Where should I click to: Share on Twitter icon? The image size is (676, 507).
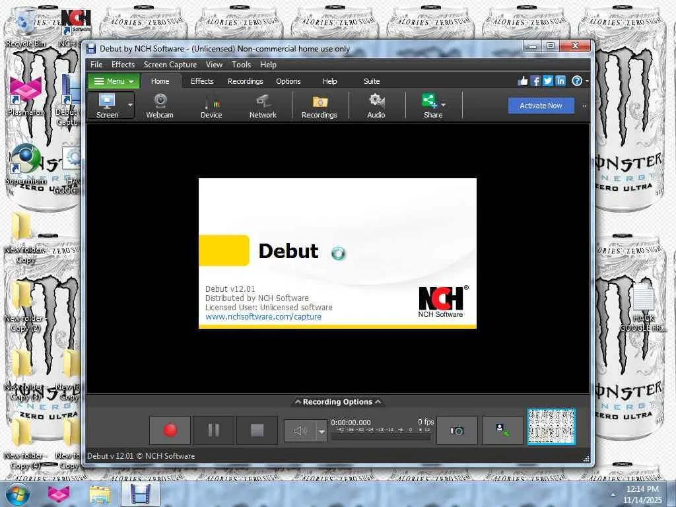[547, 81]
